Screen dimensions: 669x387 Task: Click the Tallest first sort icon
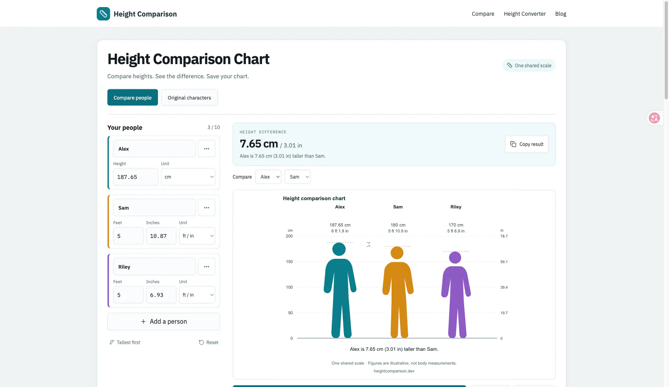point(112,343)
